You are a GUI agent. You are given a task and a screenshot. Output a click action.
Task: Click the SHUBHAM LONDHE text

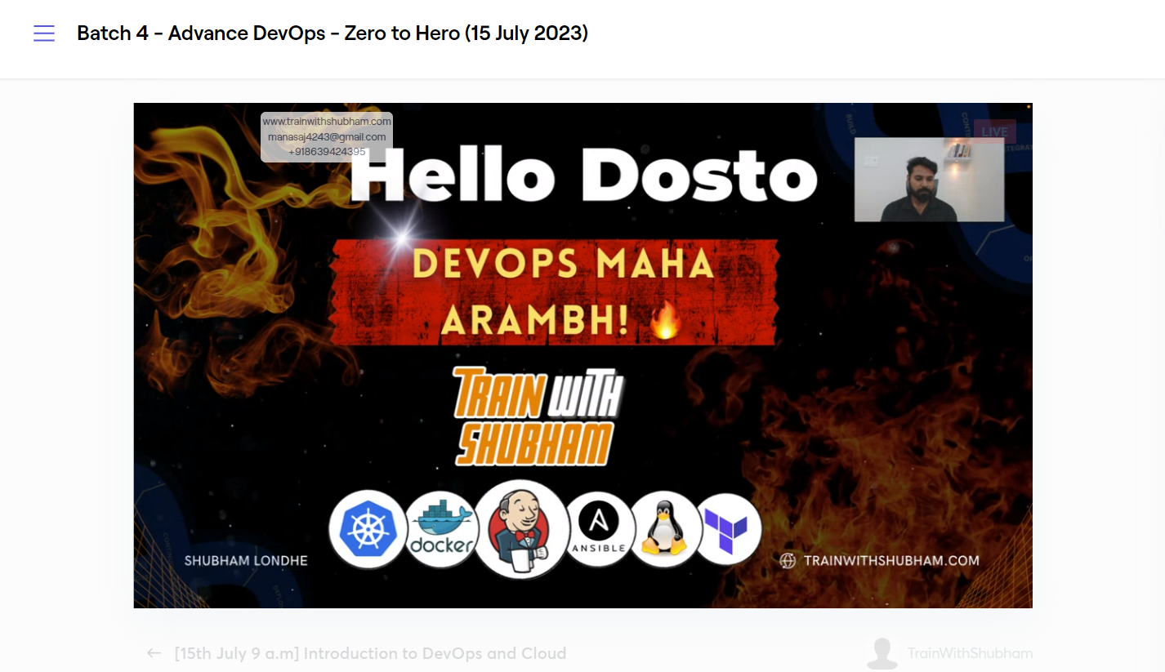click(246, 561)
